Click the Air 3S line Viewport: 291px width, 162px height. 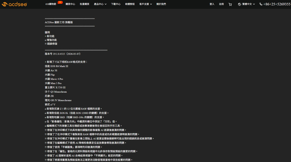pos(51,71)
